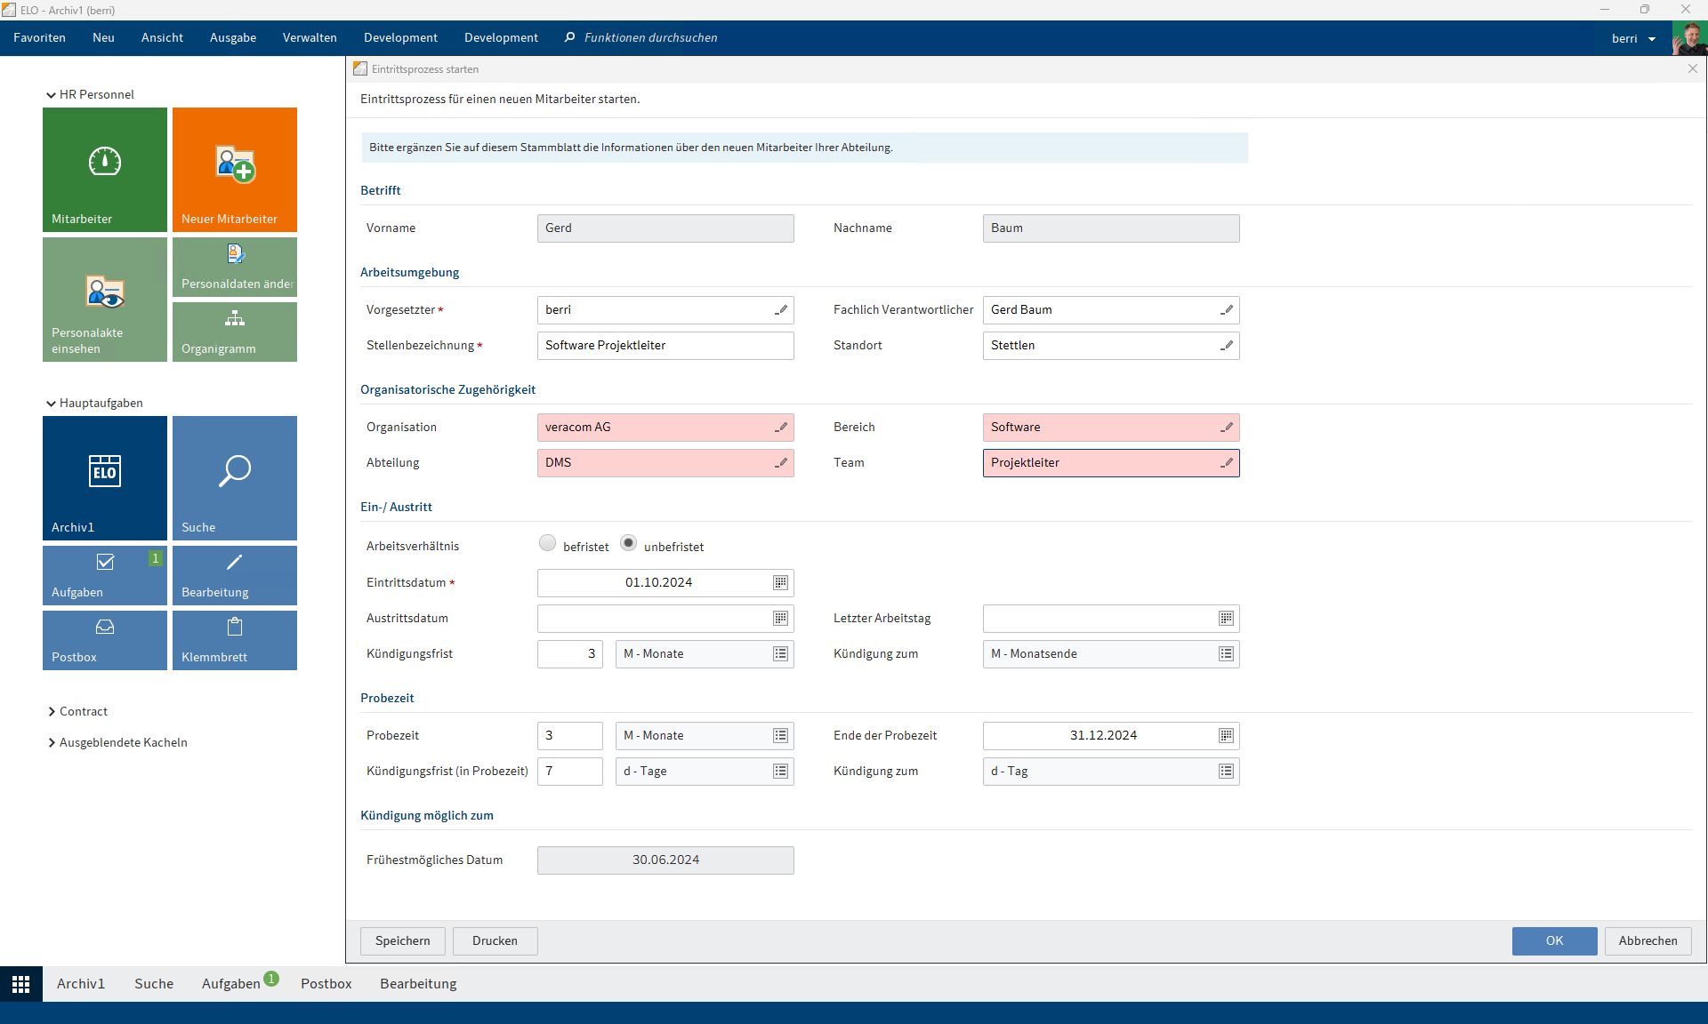Open the Ansicht menu
The width and height of the screenshot is (1708, 1024).
(x=162, y=38)
